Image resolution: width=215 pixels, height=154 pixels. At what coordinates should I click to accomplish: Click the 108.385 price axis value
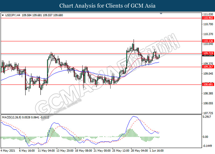[208, 94]
